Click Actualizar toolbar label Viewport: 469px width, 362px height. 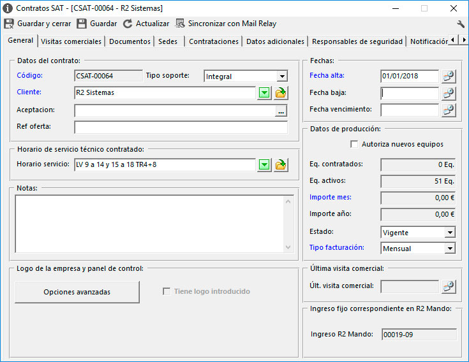point(153,24)
